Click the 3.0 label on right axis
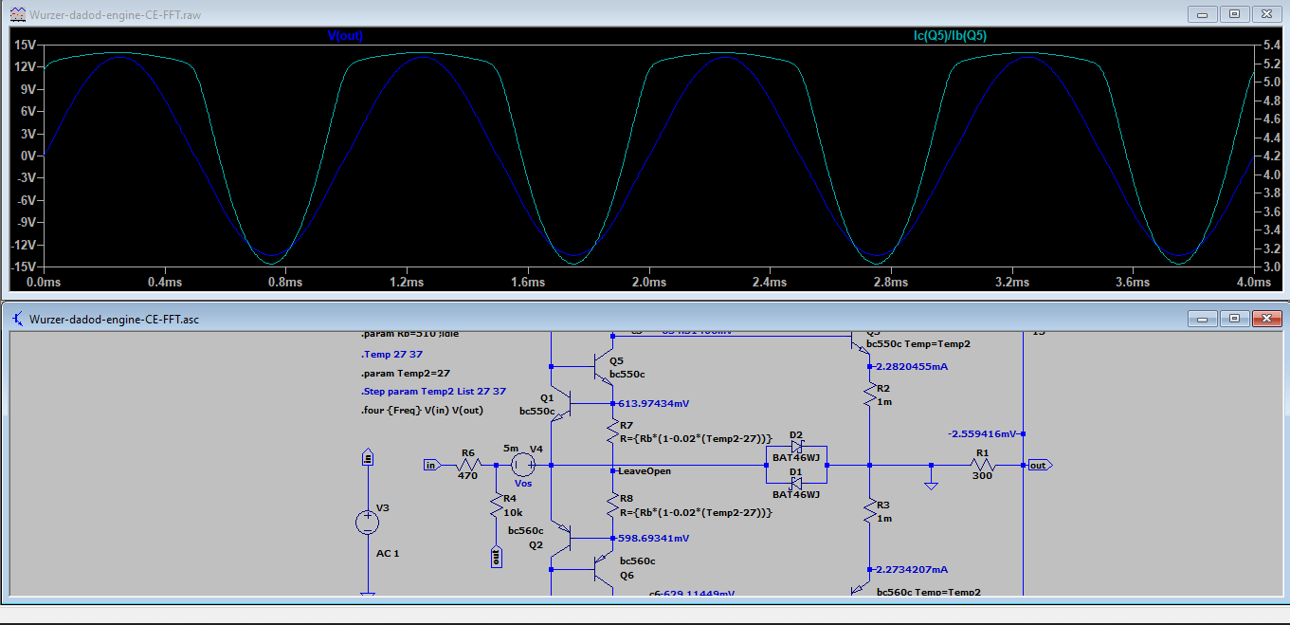The width and height of the screenshot is (1290, 625). (x=1272, y=267)
